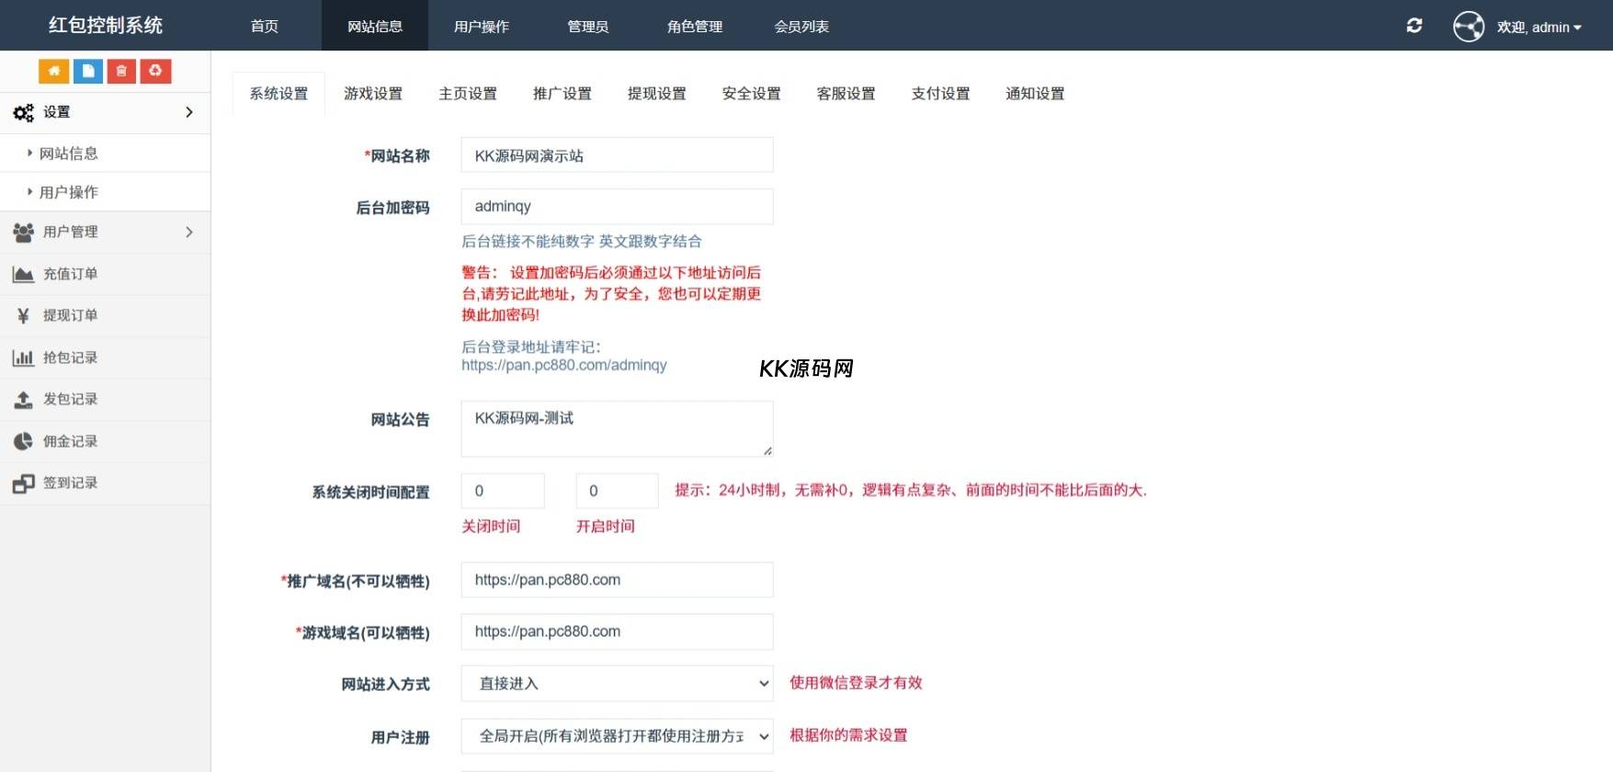The height and width of the screenshot is (772, 1613).
Task: Open 会员列表 in top navigation
Action: pyautogui.click(x=801, y=27)
